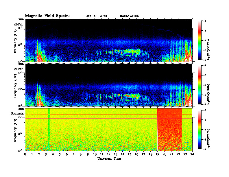The image size is (229, 177).
Task: Select hour 15 on the time axis
Action: (x=130, y=154)
